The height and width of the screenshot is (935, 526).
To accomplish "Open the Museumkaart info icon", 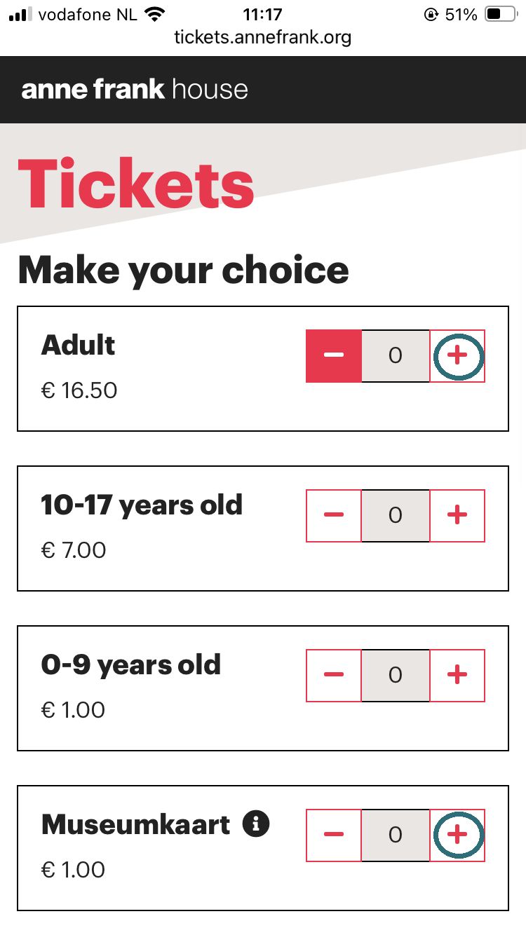I will click(256, 824).
